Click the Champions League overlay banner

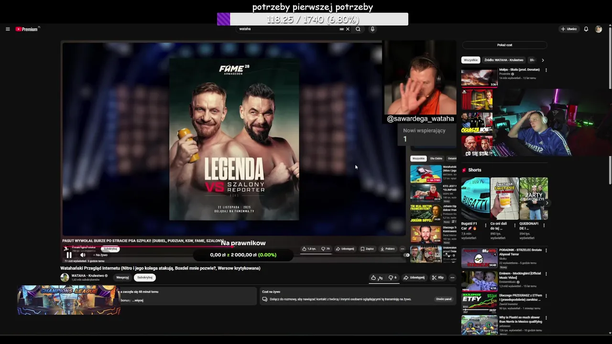point(68,300)
